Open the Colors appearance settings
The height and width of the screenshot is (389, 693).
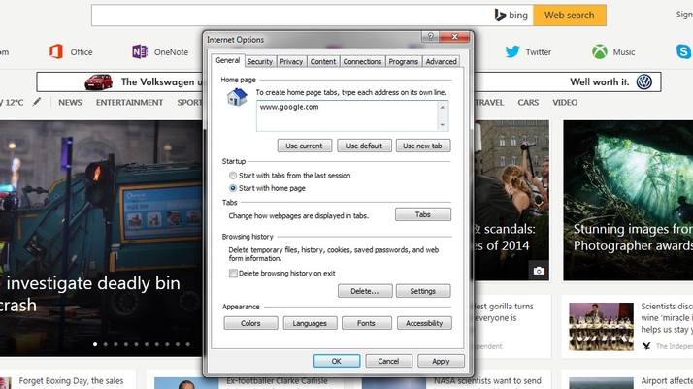point(250,323)
